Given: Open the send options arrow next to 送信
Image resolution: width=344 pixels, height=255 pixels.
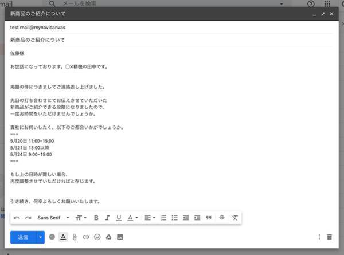Looking at the screenshot, I should point(40,237).
